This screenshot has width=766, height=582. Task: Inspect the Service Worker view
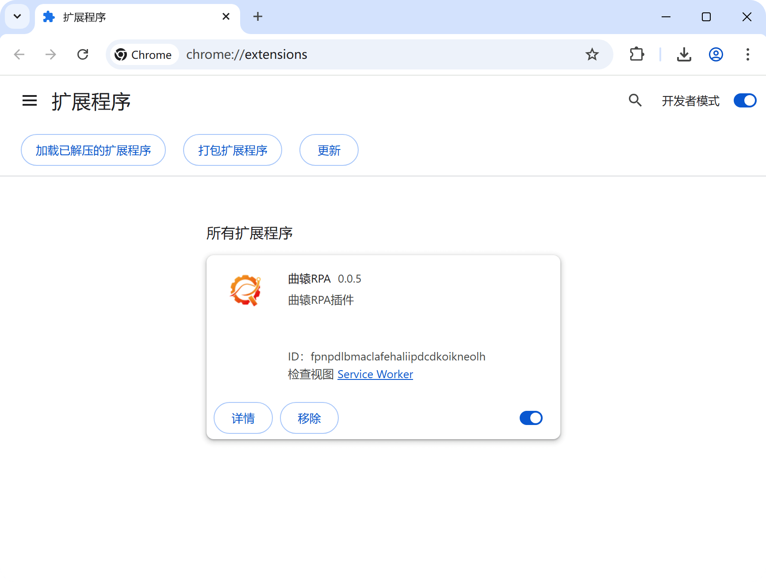pyautogui.click(x=375, y=374)
